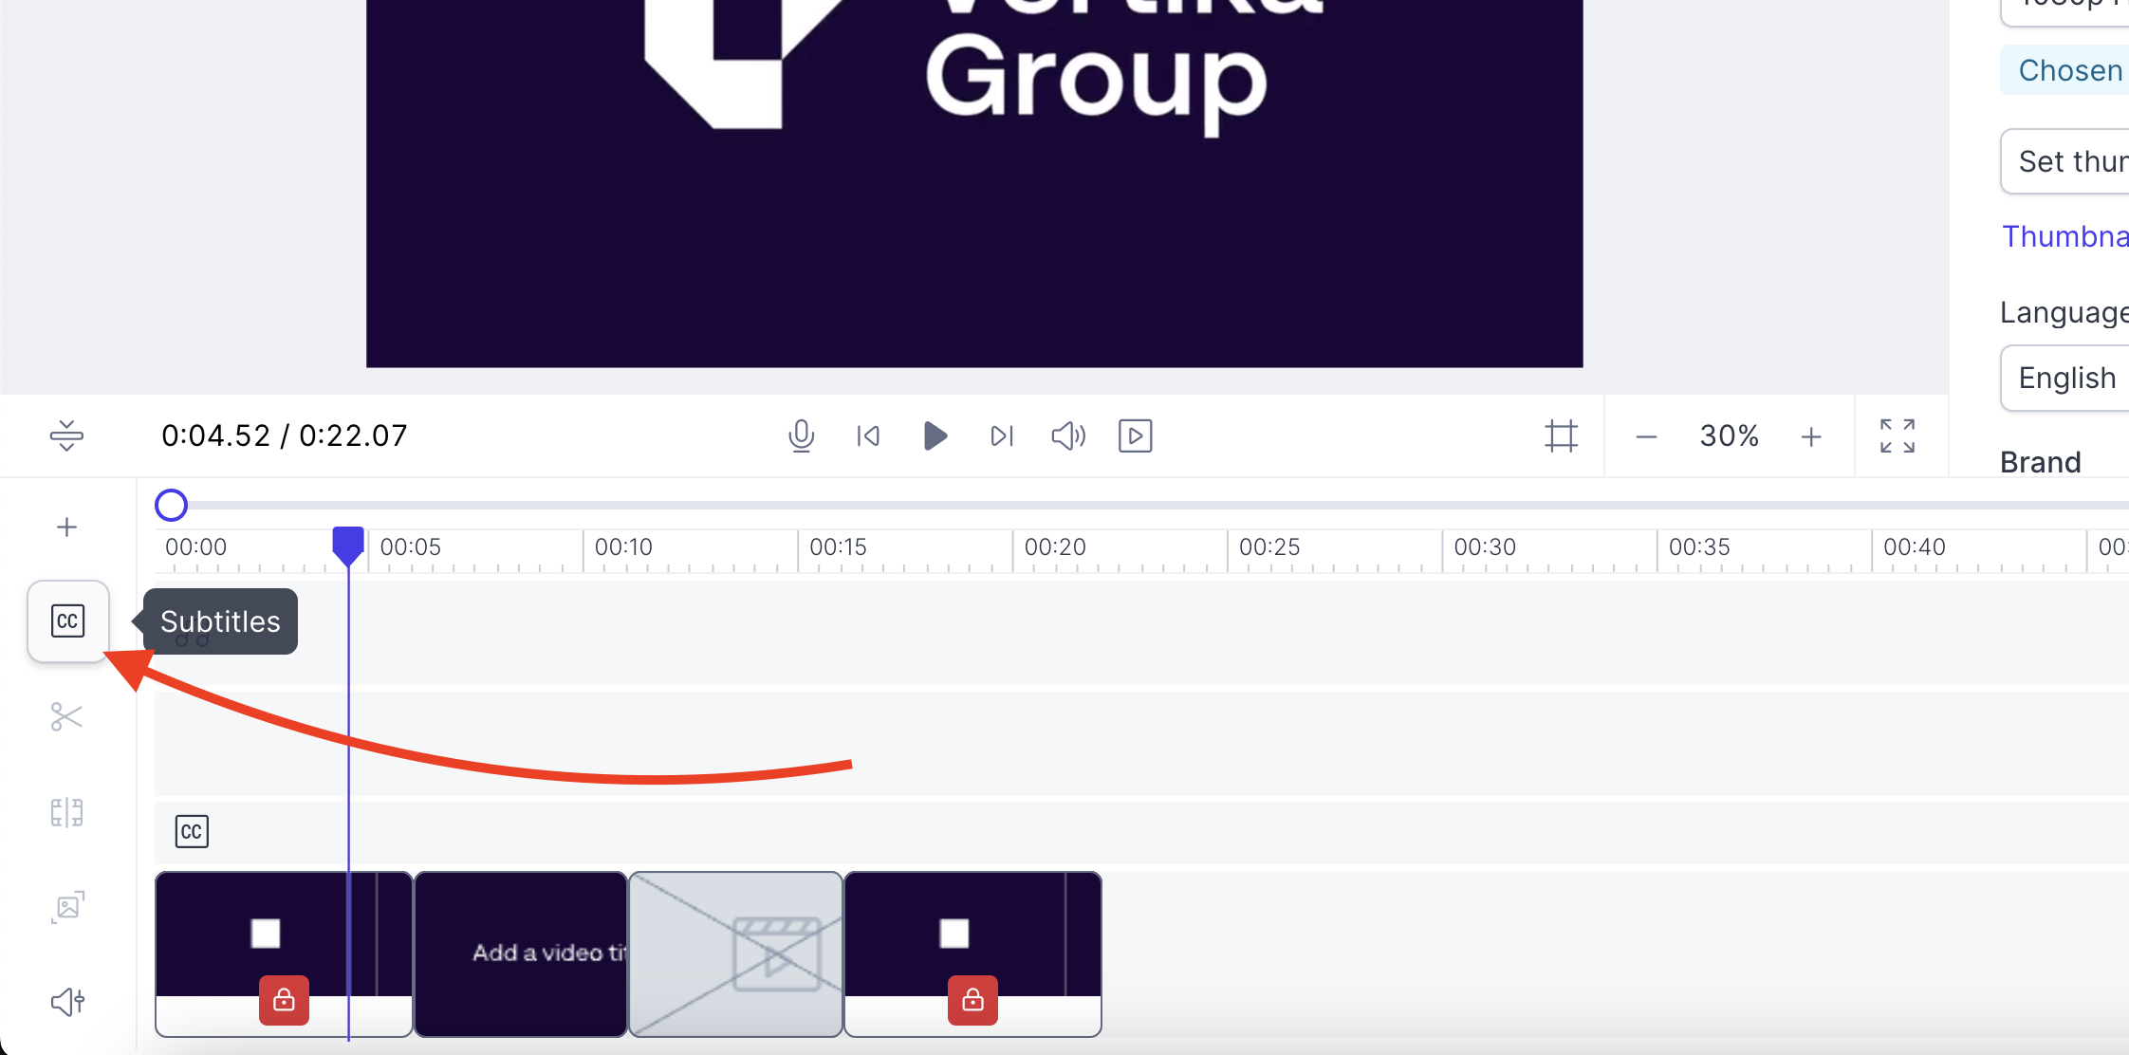Select the 'Add a video title' clip
2129x1055 pixels.
point(521,954)
